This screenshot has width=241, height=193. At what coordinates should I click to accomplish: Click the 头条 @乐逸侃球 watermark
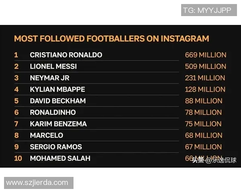(x=214, y=160)
